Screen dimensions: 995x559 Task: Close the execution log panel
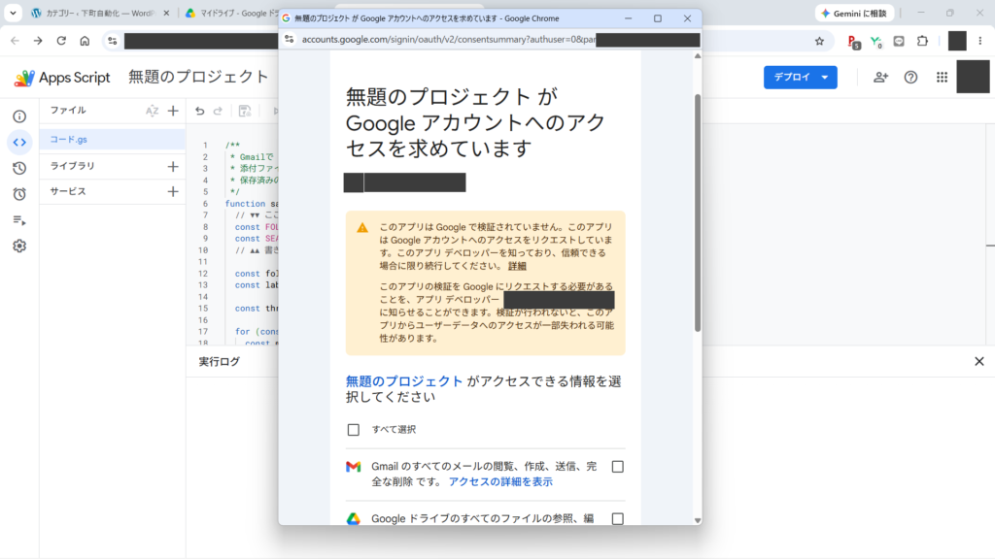(979, 361)
